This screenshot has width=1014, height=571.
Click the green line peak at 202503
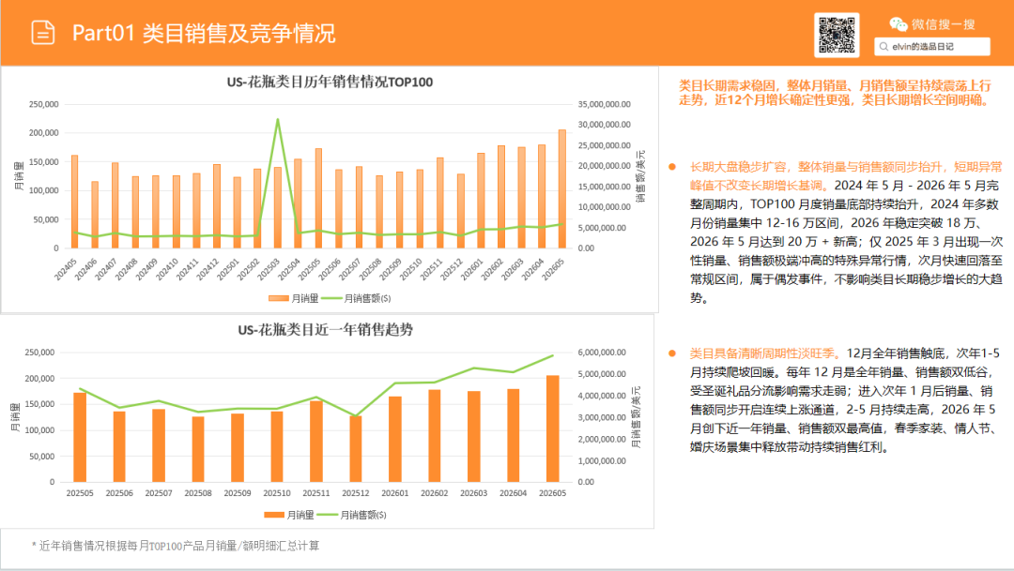tap(278, 119)
